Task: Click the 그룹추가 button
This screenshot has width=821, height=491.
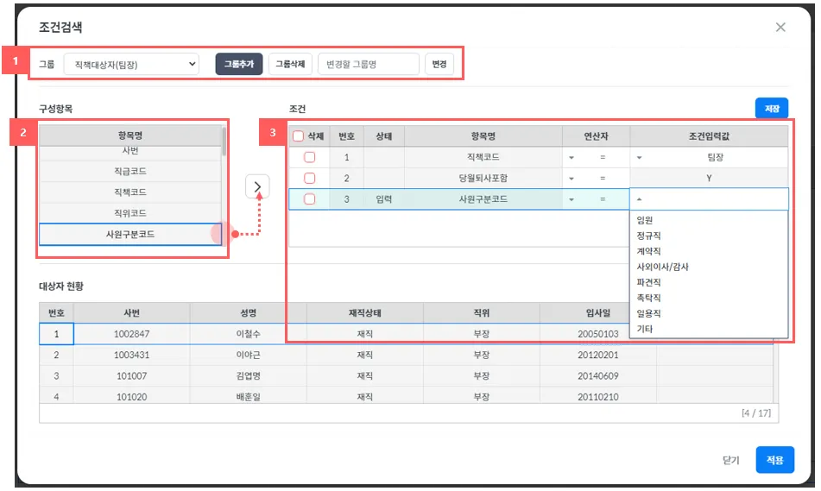Action: [x=239, y=64]
